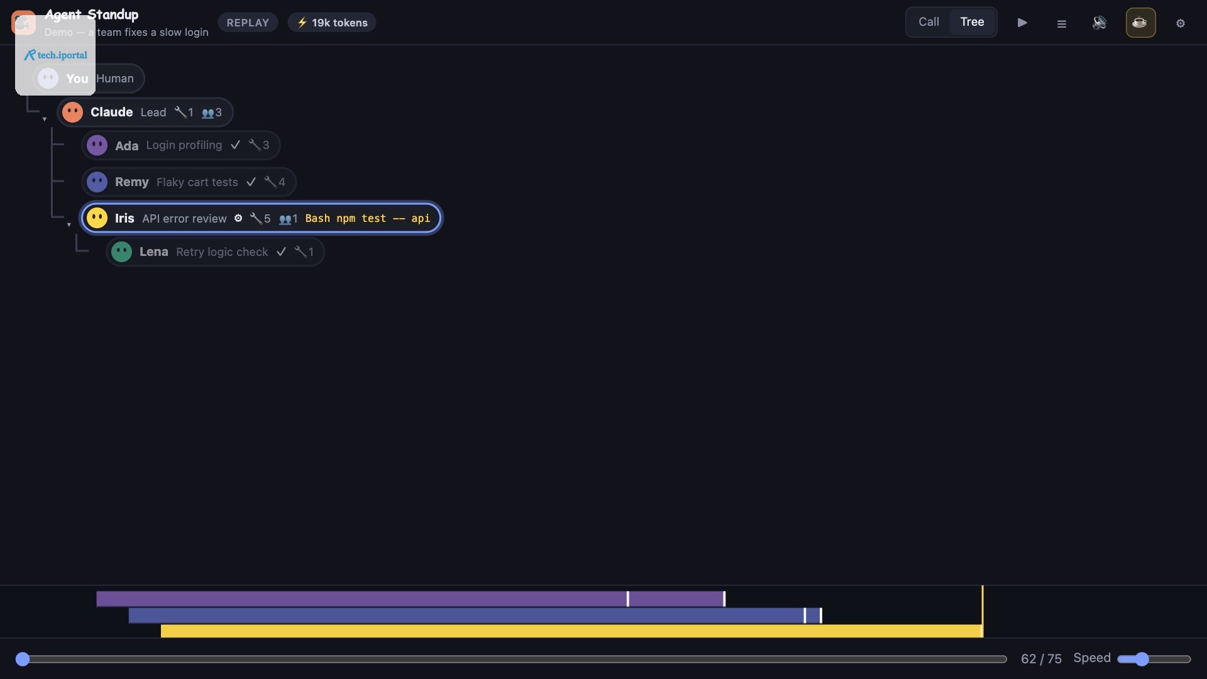Collapse the Iris subtree arrow

click(x=69, y=224)
